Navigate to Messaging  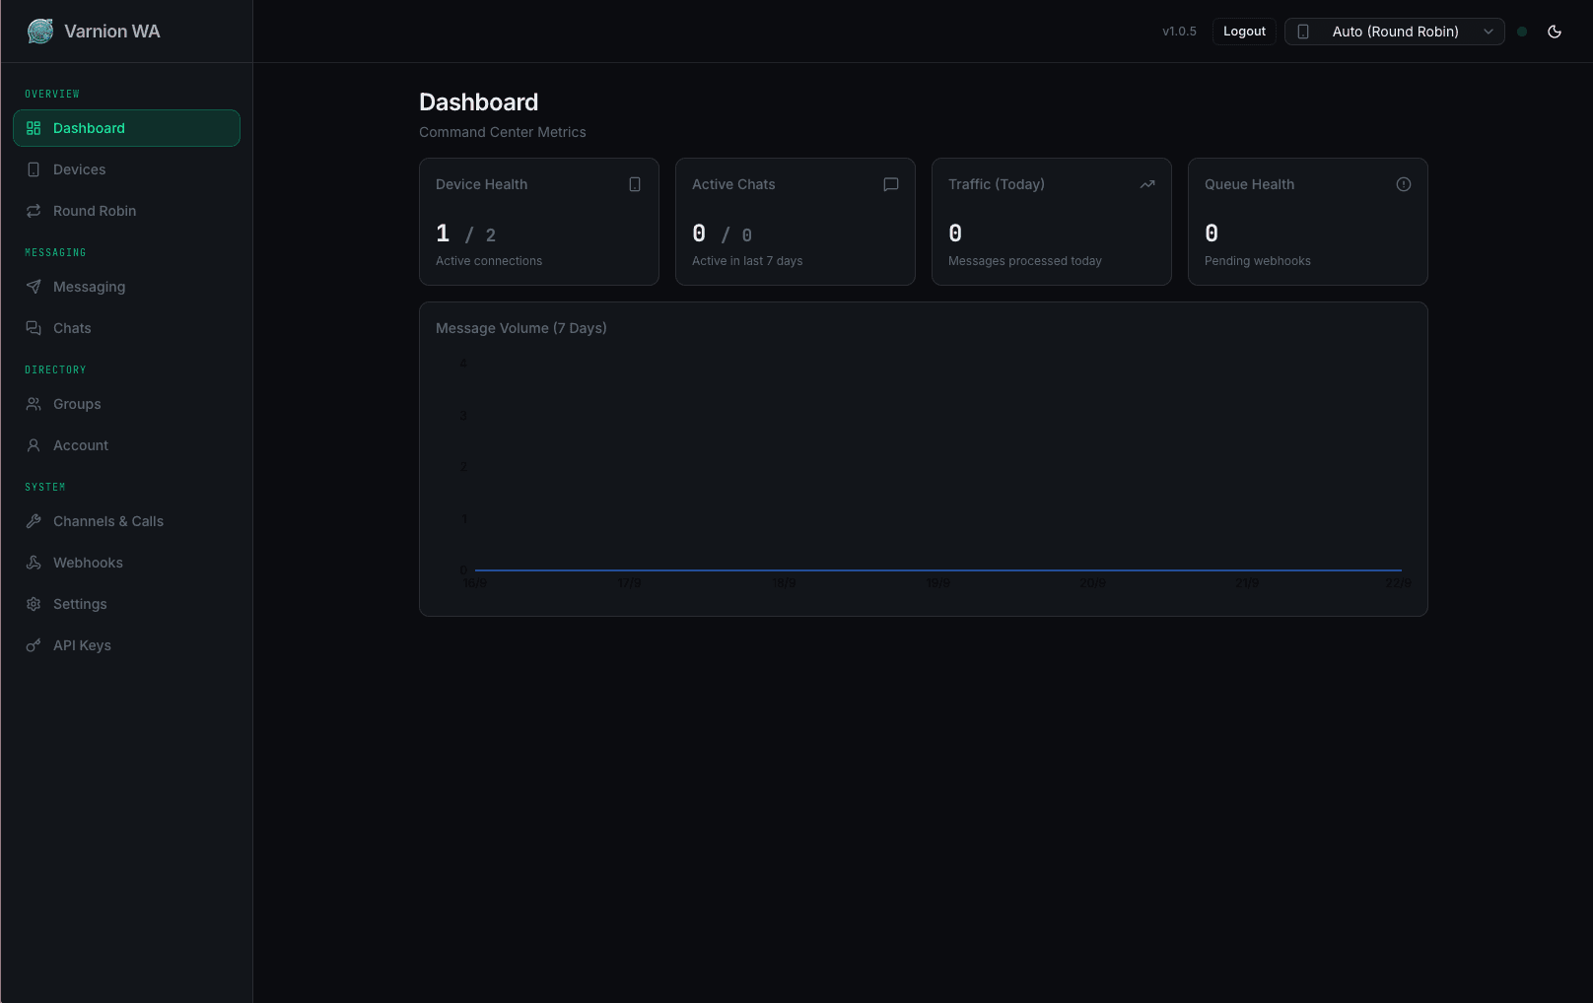click(126, 287)
